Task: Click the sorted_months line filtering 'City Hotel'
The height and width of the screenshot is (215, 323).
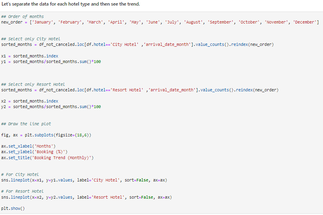Action: click(137, 44)
